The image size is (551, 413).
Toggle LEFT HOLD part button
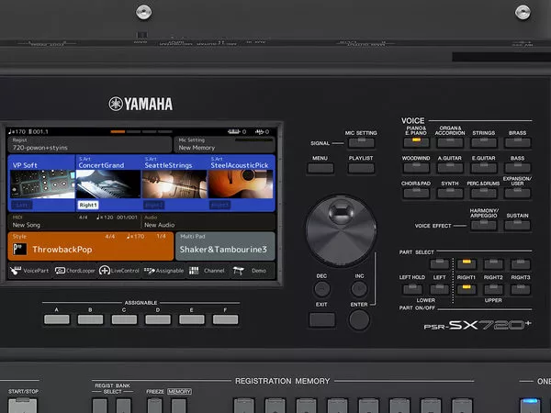coord(412,290)
